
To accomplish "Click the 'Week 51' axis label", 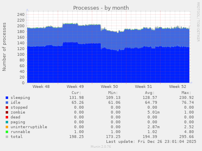I will 143,87.
